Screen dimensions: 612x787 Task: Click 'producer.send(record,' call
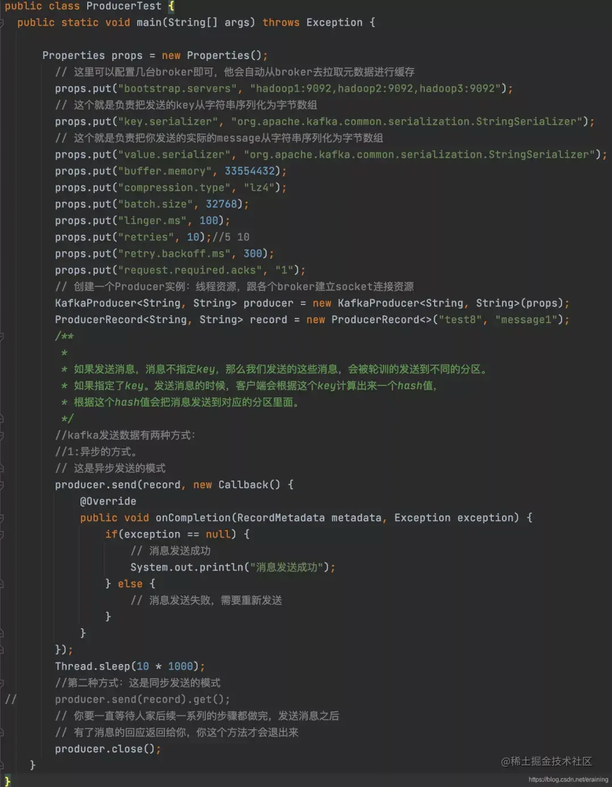(x=121, y=485)
